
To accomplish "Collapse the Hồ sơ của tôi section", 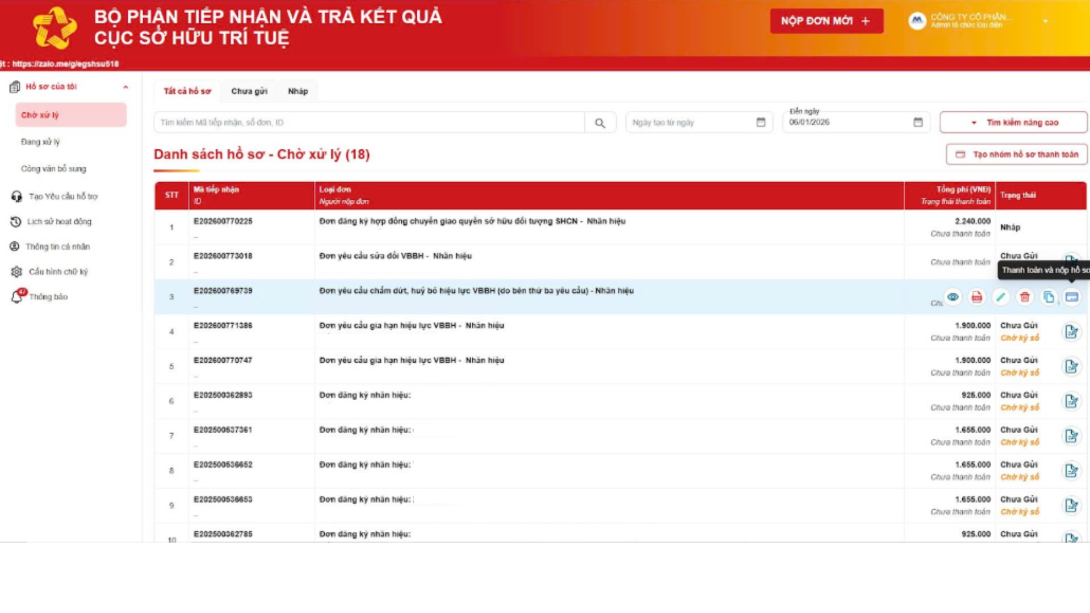I will pos(125,87).
